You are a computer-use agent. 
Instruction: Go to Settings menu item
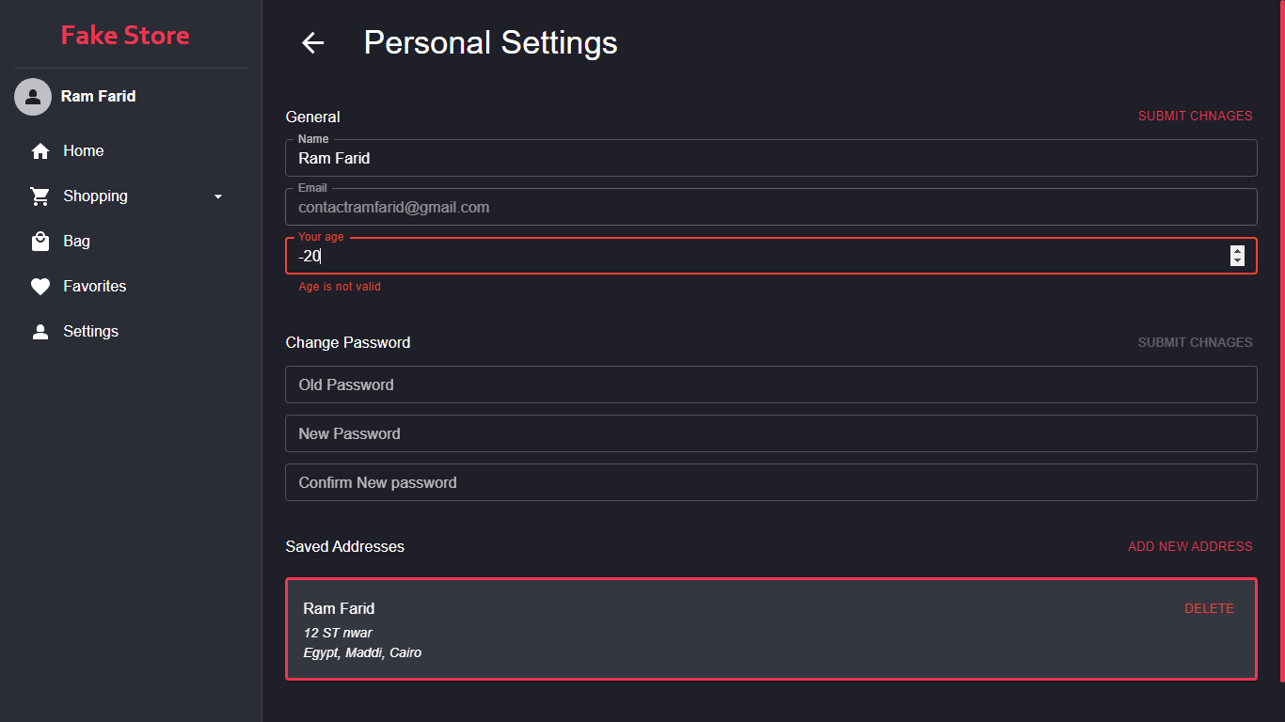tap(90, 332)
